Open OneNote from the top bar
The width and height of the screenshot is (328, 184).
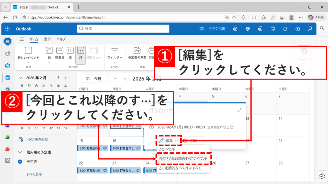[260, 29]
